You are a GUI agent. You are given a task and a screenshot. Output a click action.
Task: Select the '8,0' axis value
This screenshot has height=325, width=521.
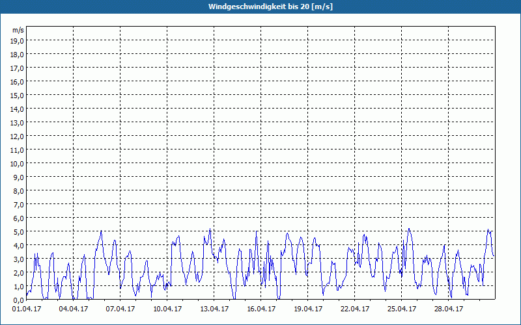(19, 190)
